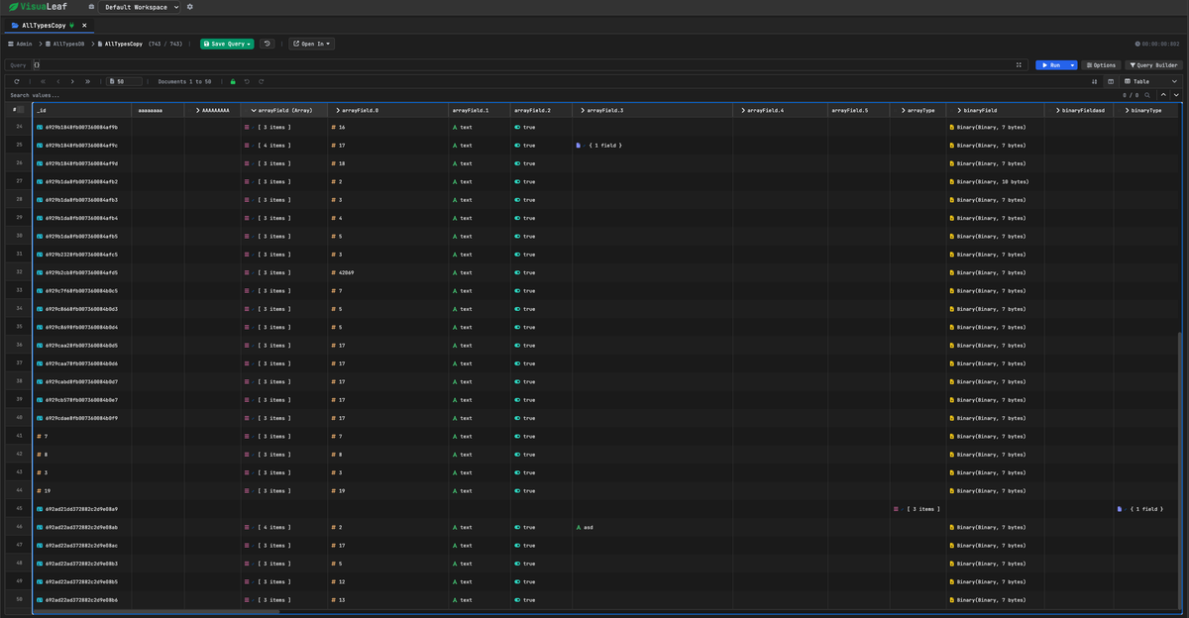Click the Search values input field
Image resolution: width=1189 pixels, height=618 pixels.
(59, 96)
